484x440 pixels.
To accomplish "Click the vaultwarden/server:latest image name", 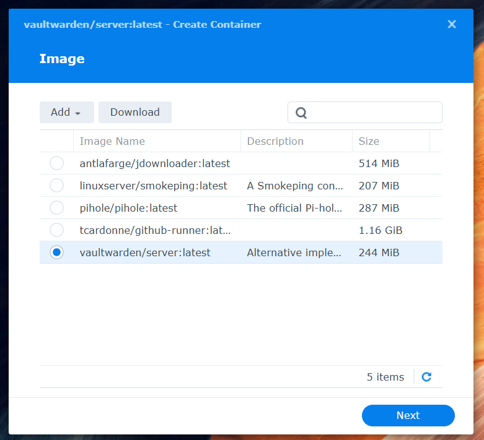I will tap(145, 252).
